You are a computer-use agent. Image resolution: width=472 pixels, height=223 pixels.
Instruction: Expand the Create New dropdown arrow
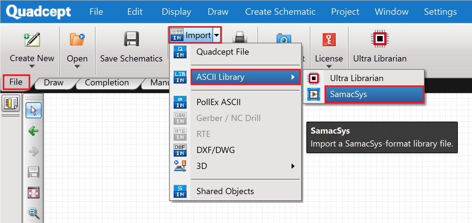(x=32, y=67)
